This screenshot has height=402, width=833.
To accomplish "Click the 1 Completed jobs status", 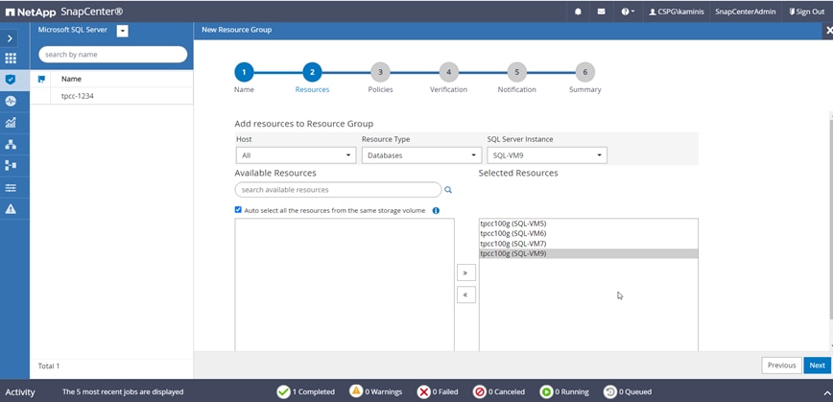I will click(x=306, y=391).
